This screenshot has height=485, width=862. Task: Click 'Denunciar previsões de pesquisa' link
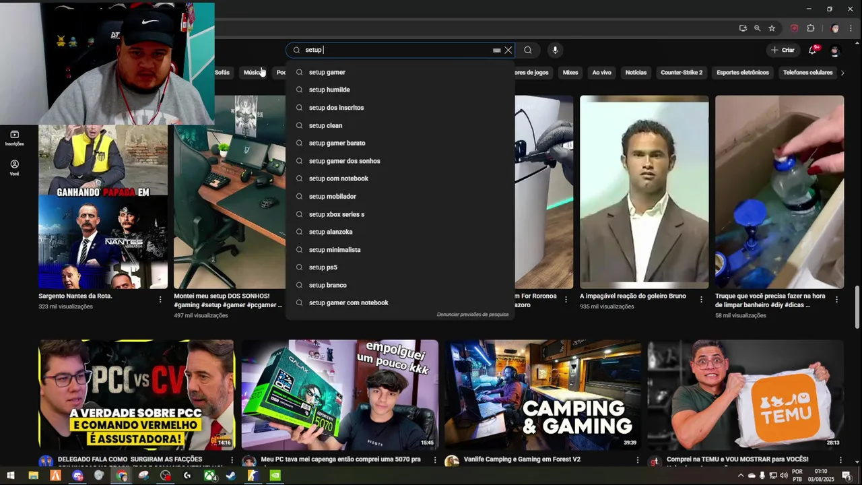pos(473,315)
